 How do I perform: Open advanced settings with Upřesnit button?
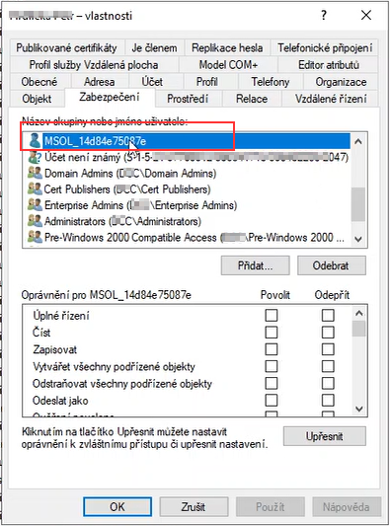pos(324,436)
